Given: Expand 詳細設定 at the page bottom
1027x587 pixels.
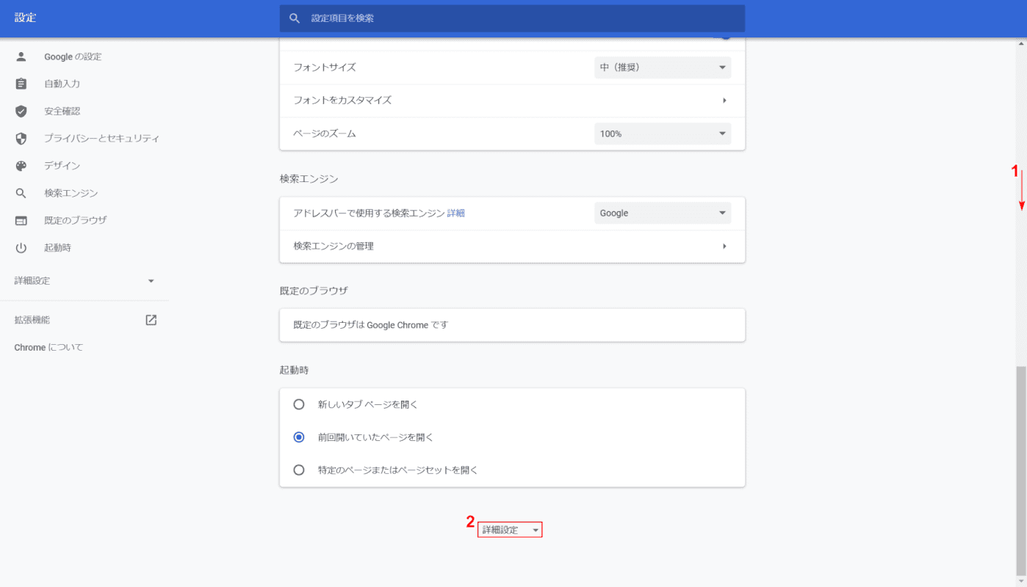Looking at the screenshot, I should point(510,530).
